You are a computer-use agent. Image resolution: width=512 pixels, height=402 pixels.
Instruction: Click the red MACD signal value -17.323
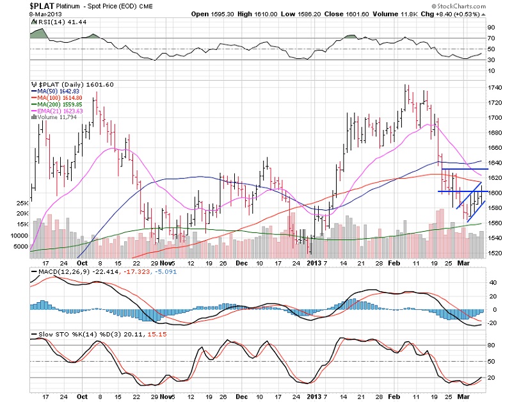(x=136, y=271)
